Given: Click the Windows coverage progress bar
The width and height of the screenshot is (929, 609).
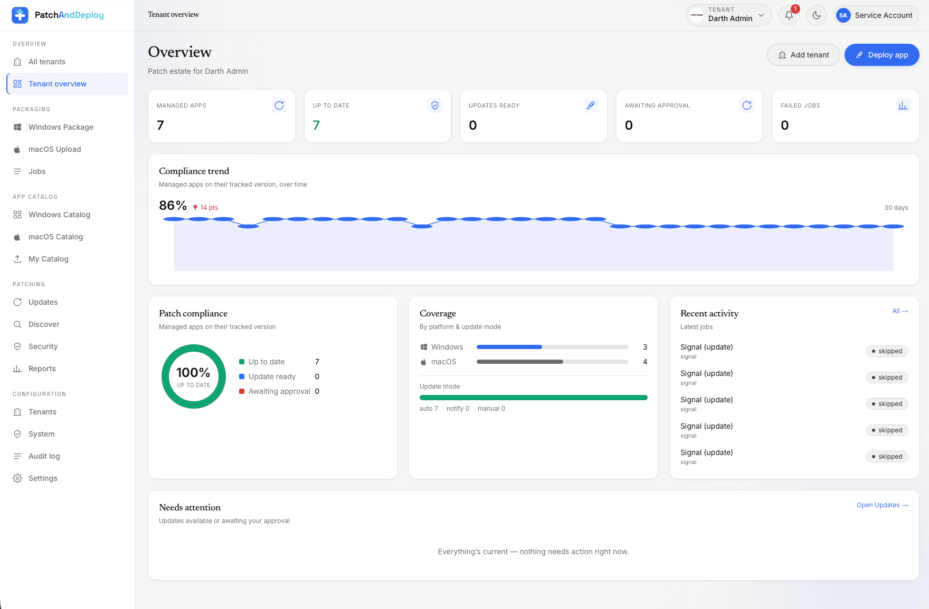Looking at the screenshot, I should (x=553, y=347).
